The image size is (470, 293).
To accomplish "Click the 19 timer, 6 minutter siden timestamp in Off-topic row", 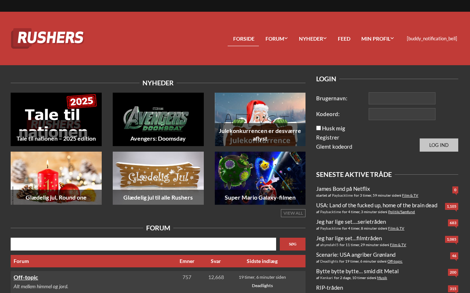I will pos(262,277).
